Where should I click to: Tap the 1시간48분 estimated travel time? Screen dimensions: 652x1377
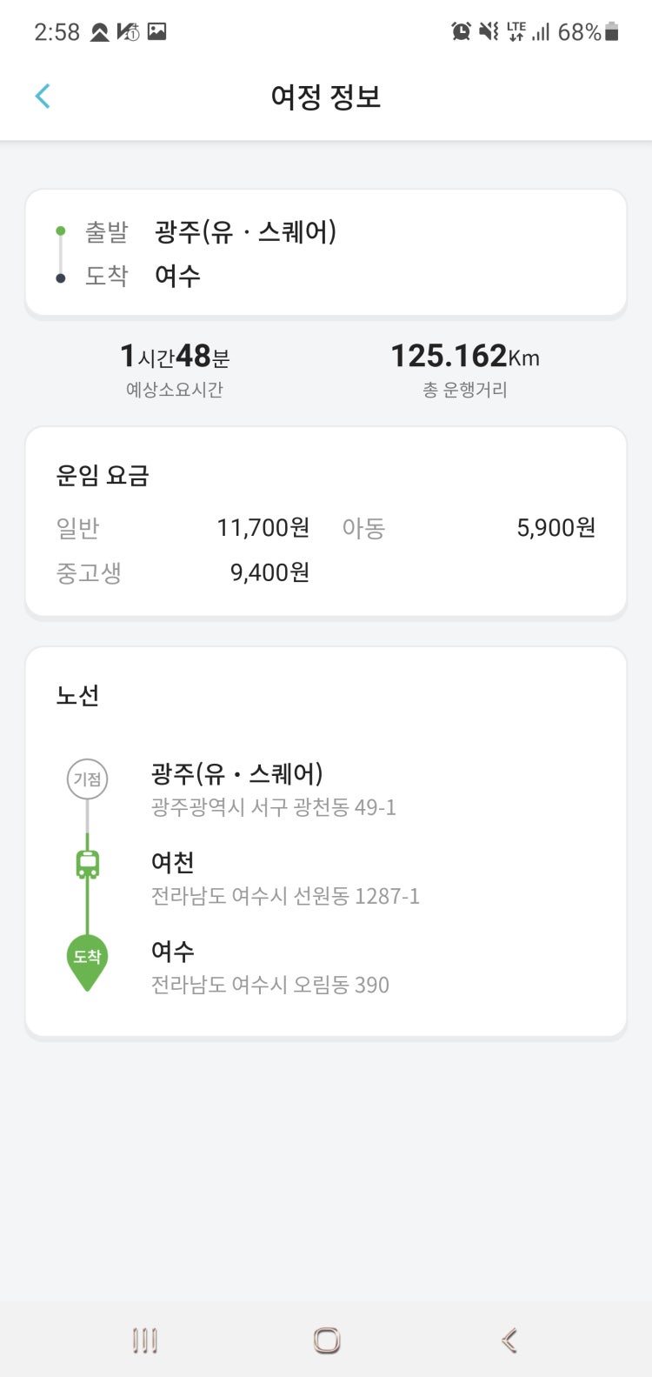[x=175, y=356]
